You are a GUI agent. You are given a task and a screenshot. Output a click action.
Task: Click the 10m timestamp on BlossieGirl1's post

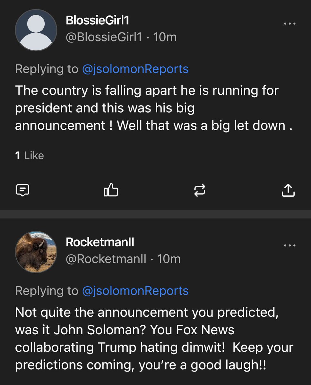click(165, 37)
